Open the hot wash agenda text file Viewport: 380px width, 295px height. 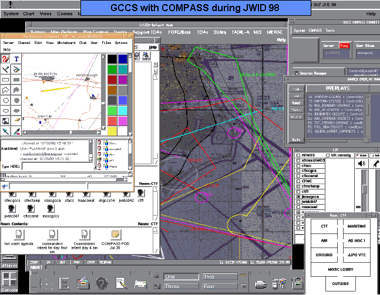tap(19, 238)
